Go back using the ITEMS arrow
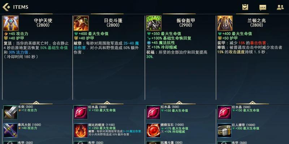 6,7
